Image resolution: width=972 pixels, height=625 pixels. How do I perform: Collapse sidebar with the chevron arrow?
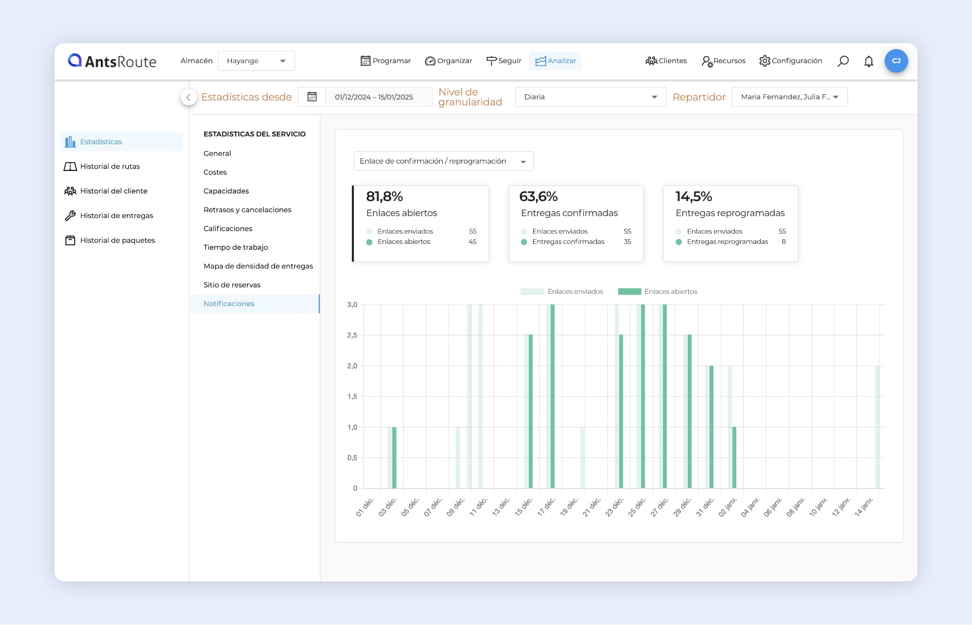(x=189, y=97)
